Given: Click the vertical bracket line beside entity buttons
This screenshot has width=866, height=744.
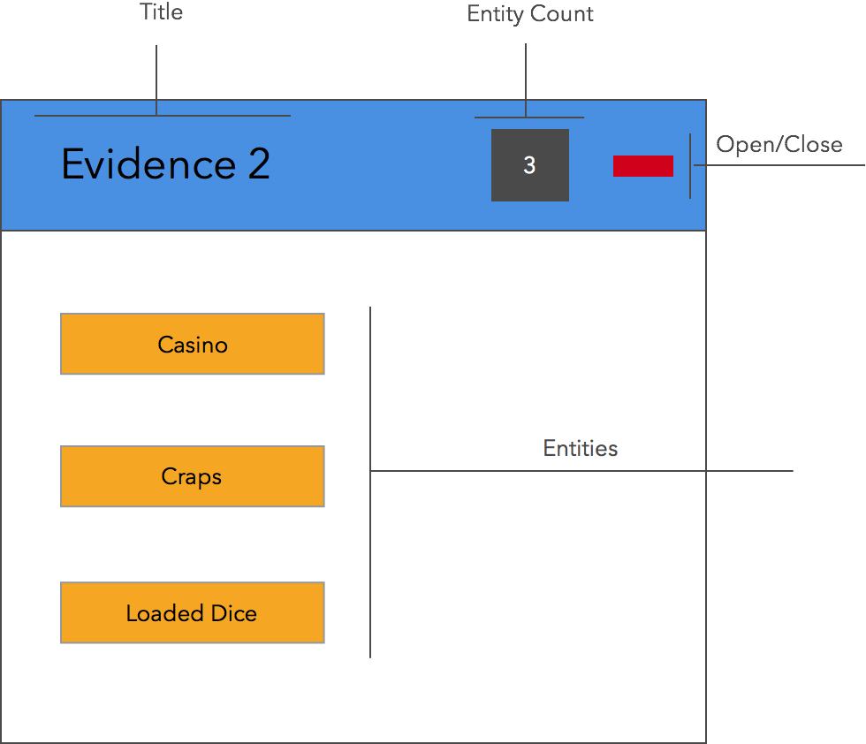Looking at the screenshot, I should click(370, 482).
